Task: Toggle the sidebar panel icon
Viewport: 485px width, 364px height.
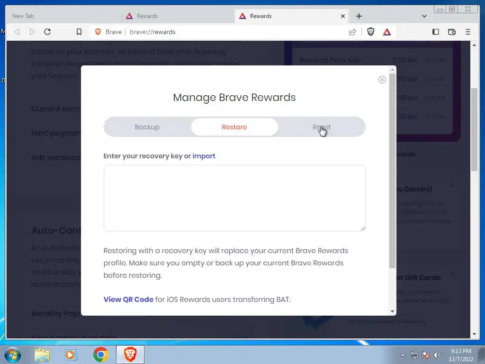Action: pos(436,32)
